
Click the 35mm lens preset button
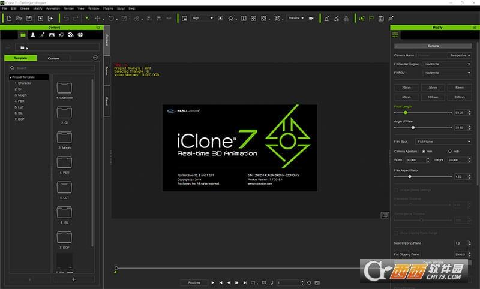pyautogui.click(x=433, y=88)
